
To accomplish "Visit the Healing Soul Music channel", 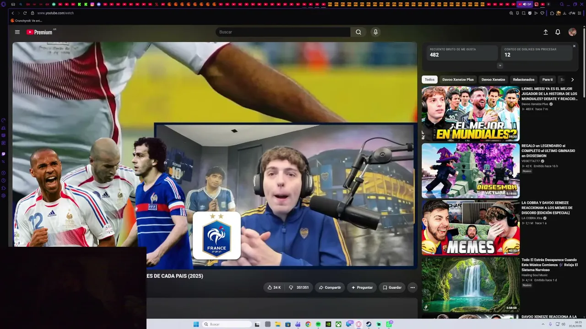I will pos(534,275).
